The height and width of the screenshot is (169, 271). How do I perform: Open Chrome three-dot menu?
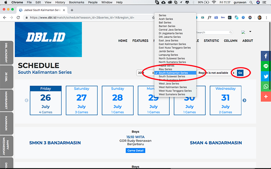click(266, 17)
